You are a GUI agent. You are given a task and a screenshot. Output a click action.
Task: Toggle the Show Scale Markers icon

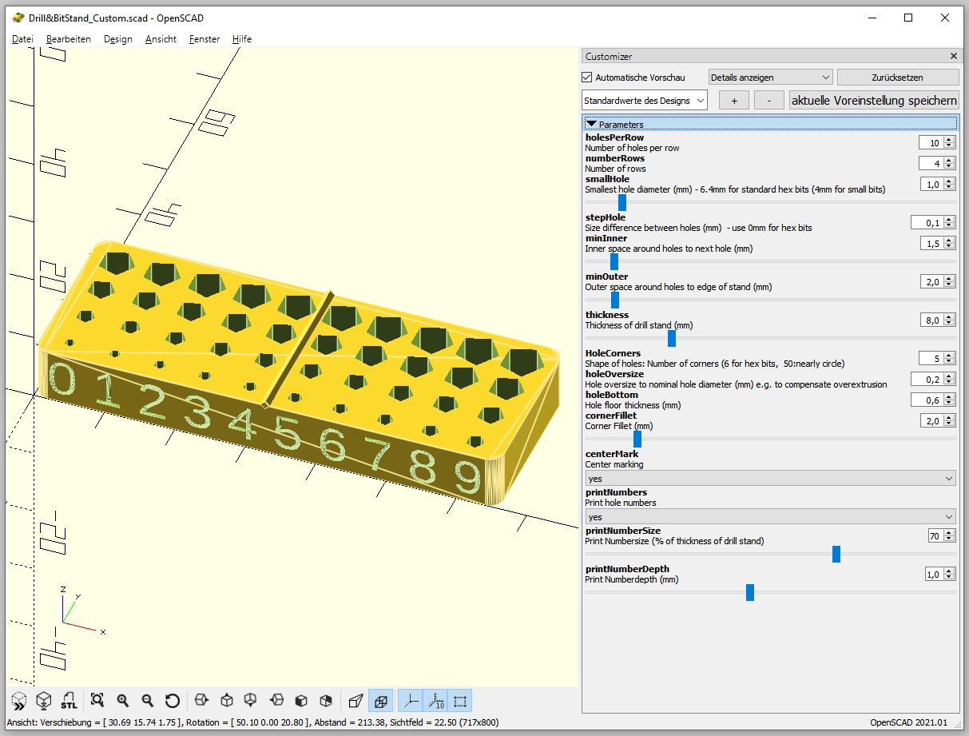tap(435, 701)
